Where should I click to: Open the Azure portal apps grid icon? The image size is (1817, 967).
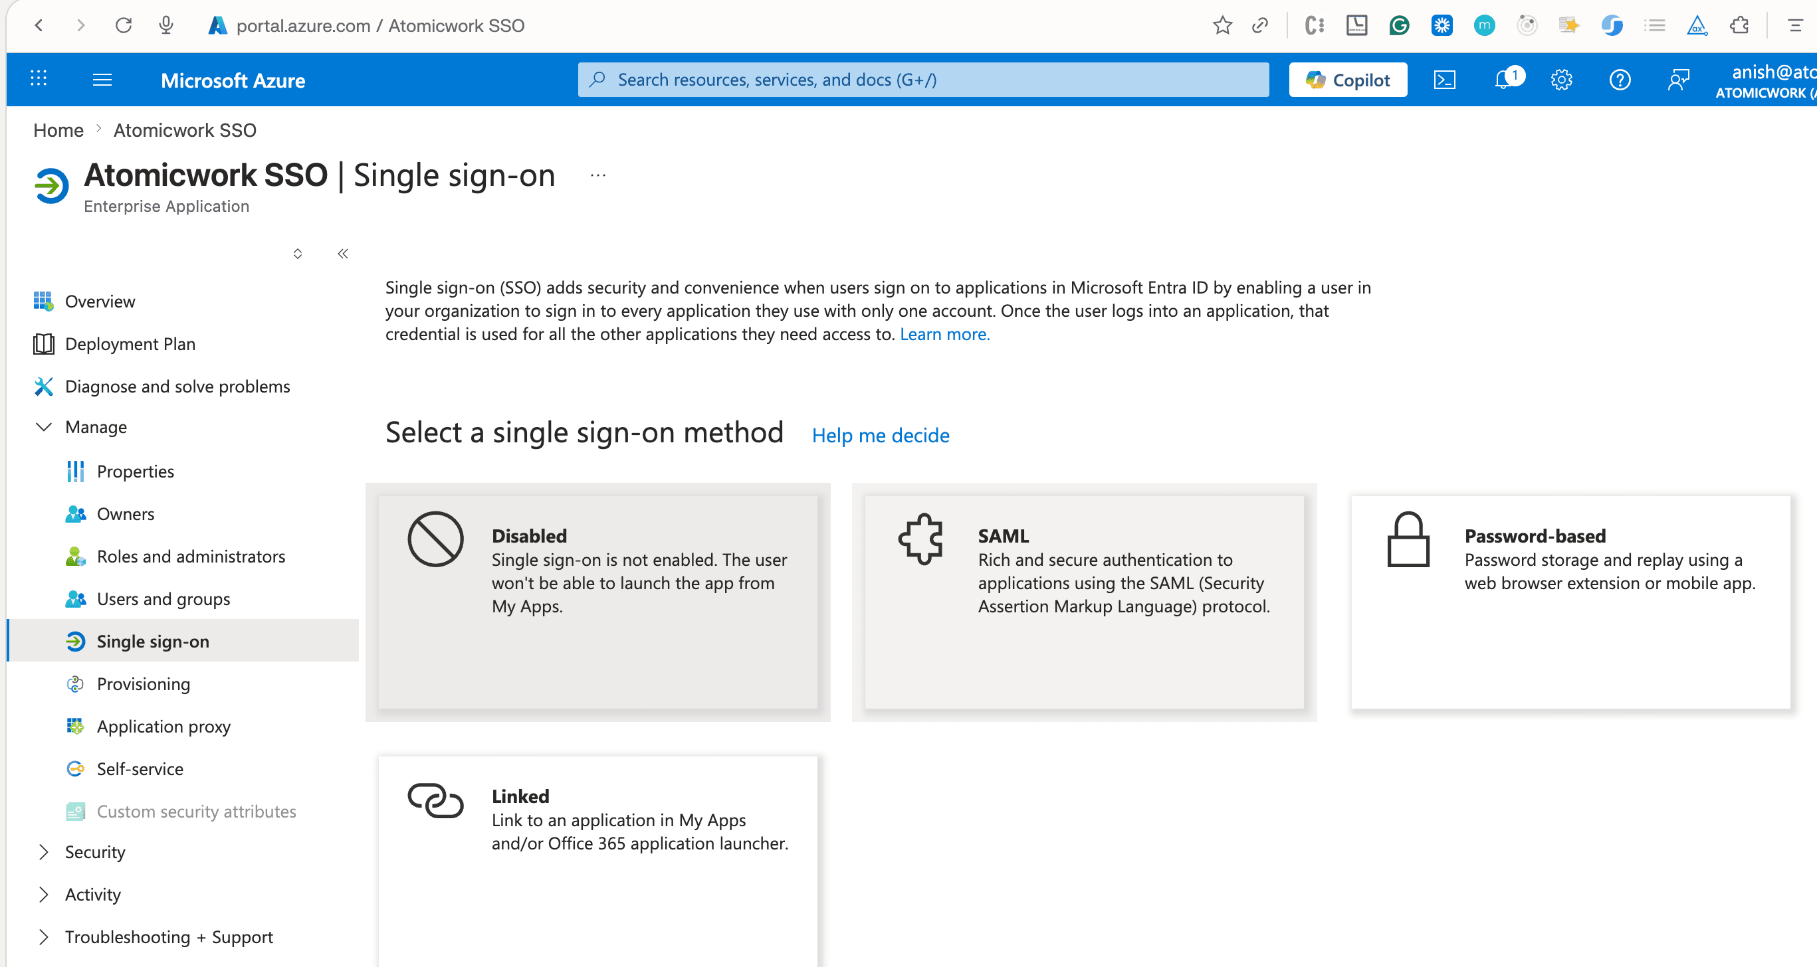click(x=39, y=80)
